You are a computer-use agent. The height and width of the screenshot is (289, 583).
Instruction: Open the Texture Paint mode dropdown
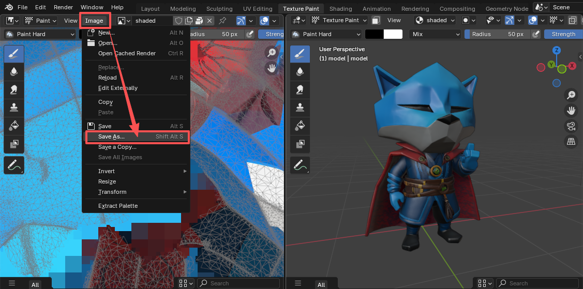tap(339, 21)
